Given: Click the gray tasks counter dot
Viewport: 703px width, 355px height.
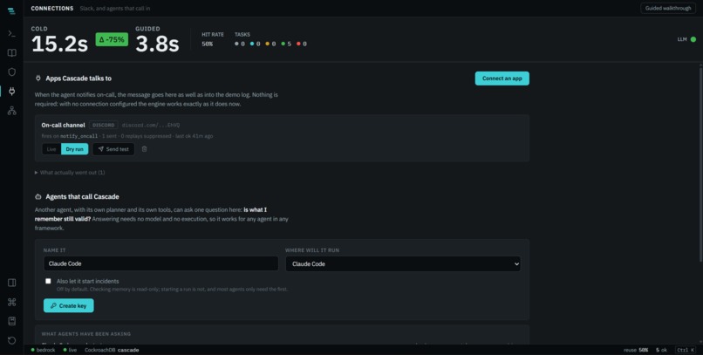Looking at the screenshot, I should click(236, 44).
